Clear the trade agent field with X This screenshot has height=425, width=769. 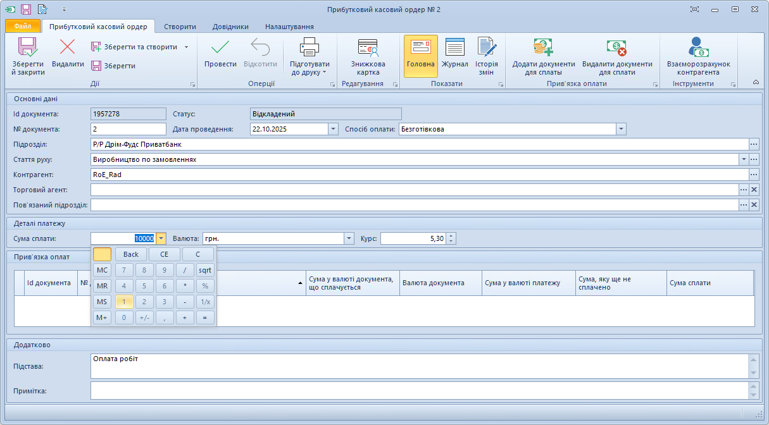pos(754,190)
